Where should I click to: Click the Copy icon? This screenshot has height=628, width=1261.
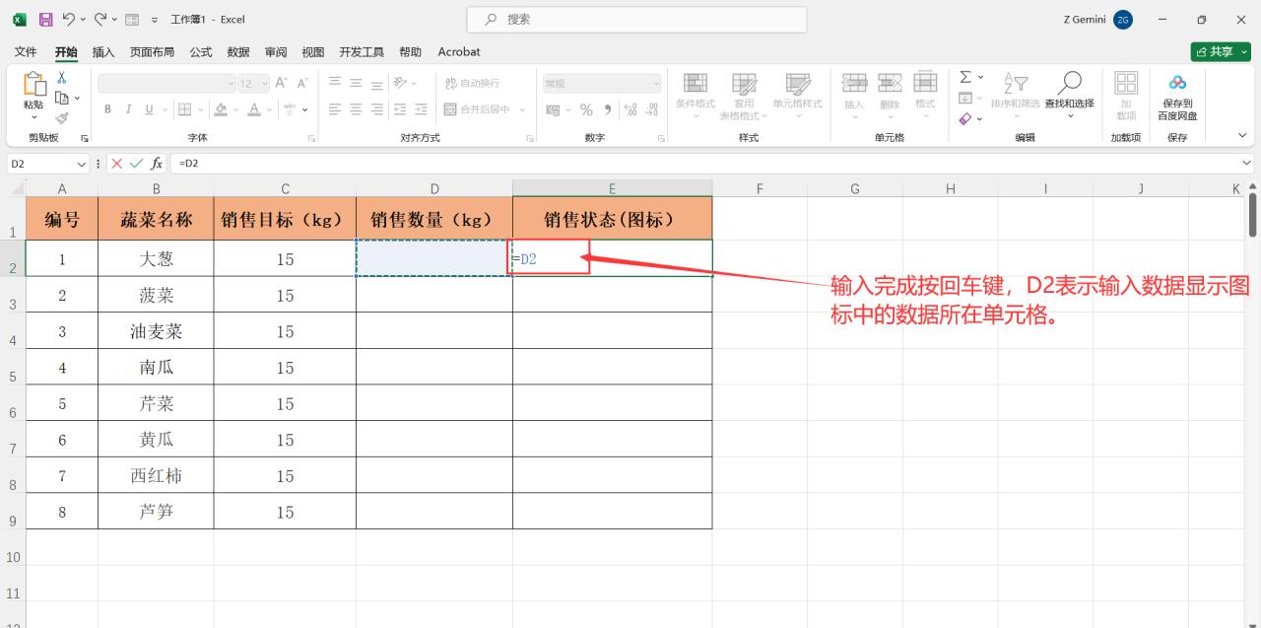(61, 98)
